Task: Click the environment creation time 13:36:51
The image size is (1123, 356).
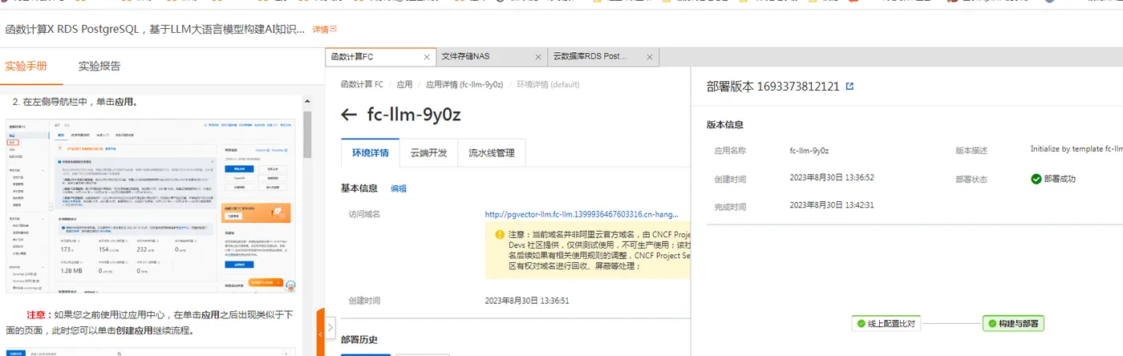Action: (527, 301)
